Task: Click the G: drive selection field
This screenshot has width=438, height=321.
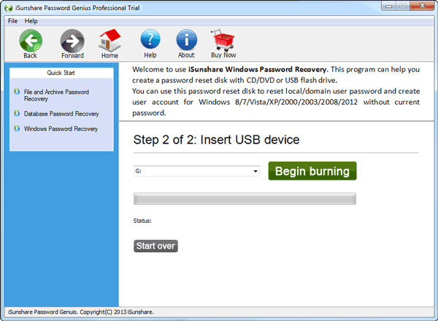Action: coord(196,171)
